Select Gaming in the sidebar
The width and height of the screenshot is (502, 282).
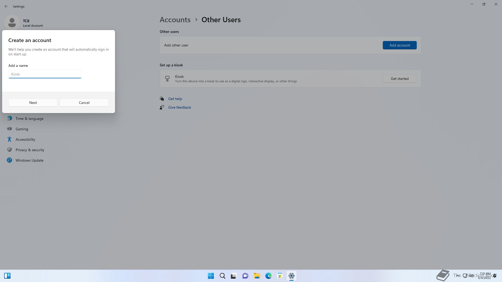[x=22, y=129]
